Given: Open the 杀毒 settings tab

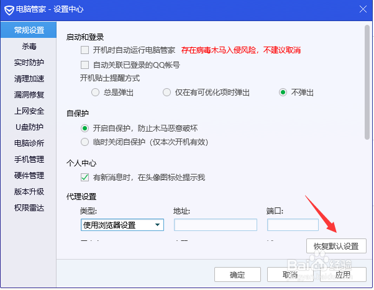Looking at the screenshot, I should click(x=29, y=47).
